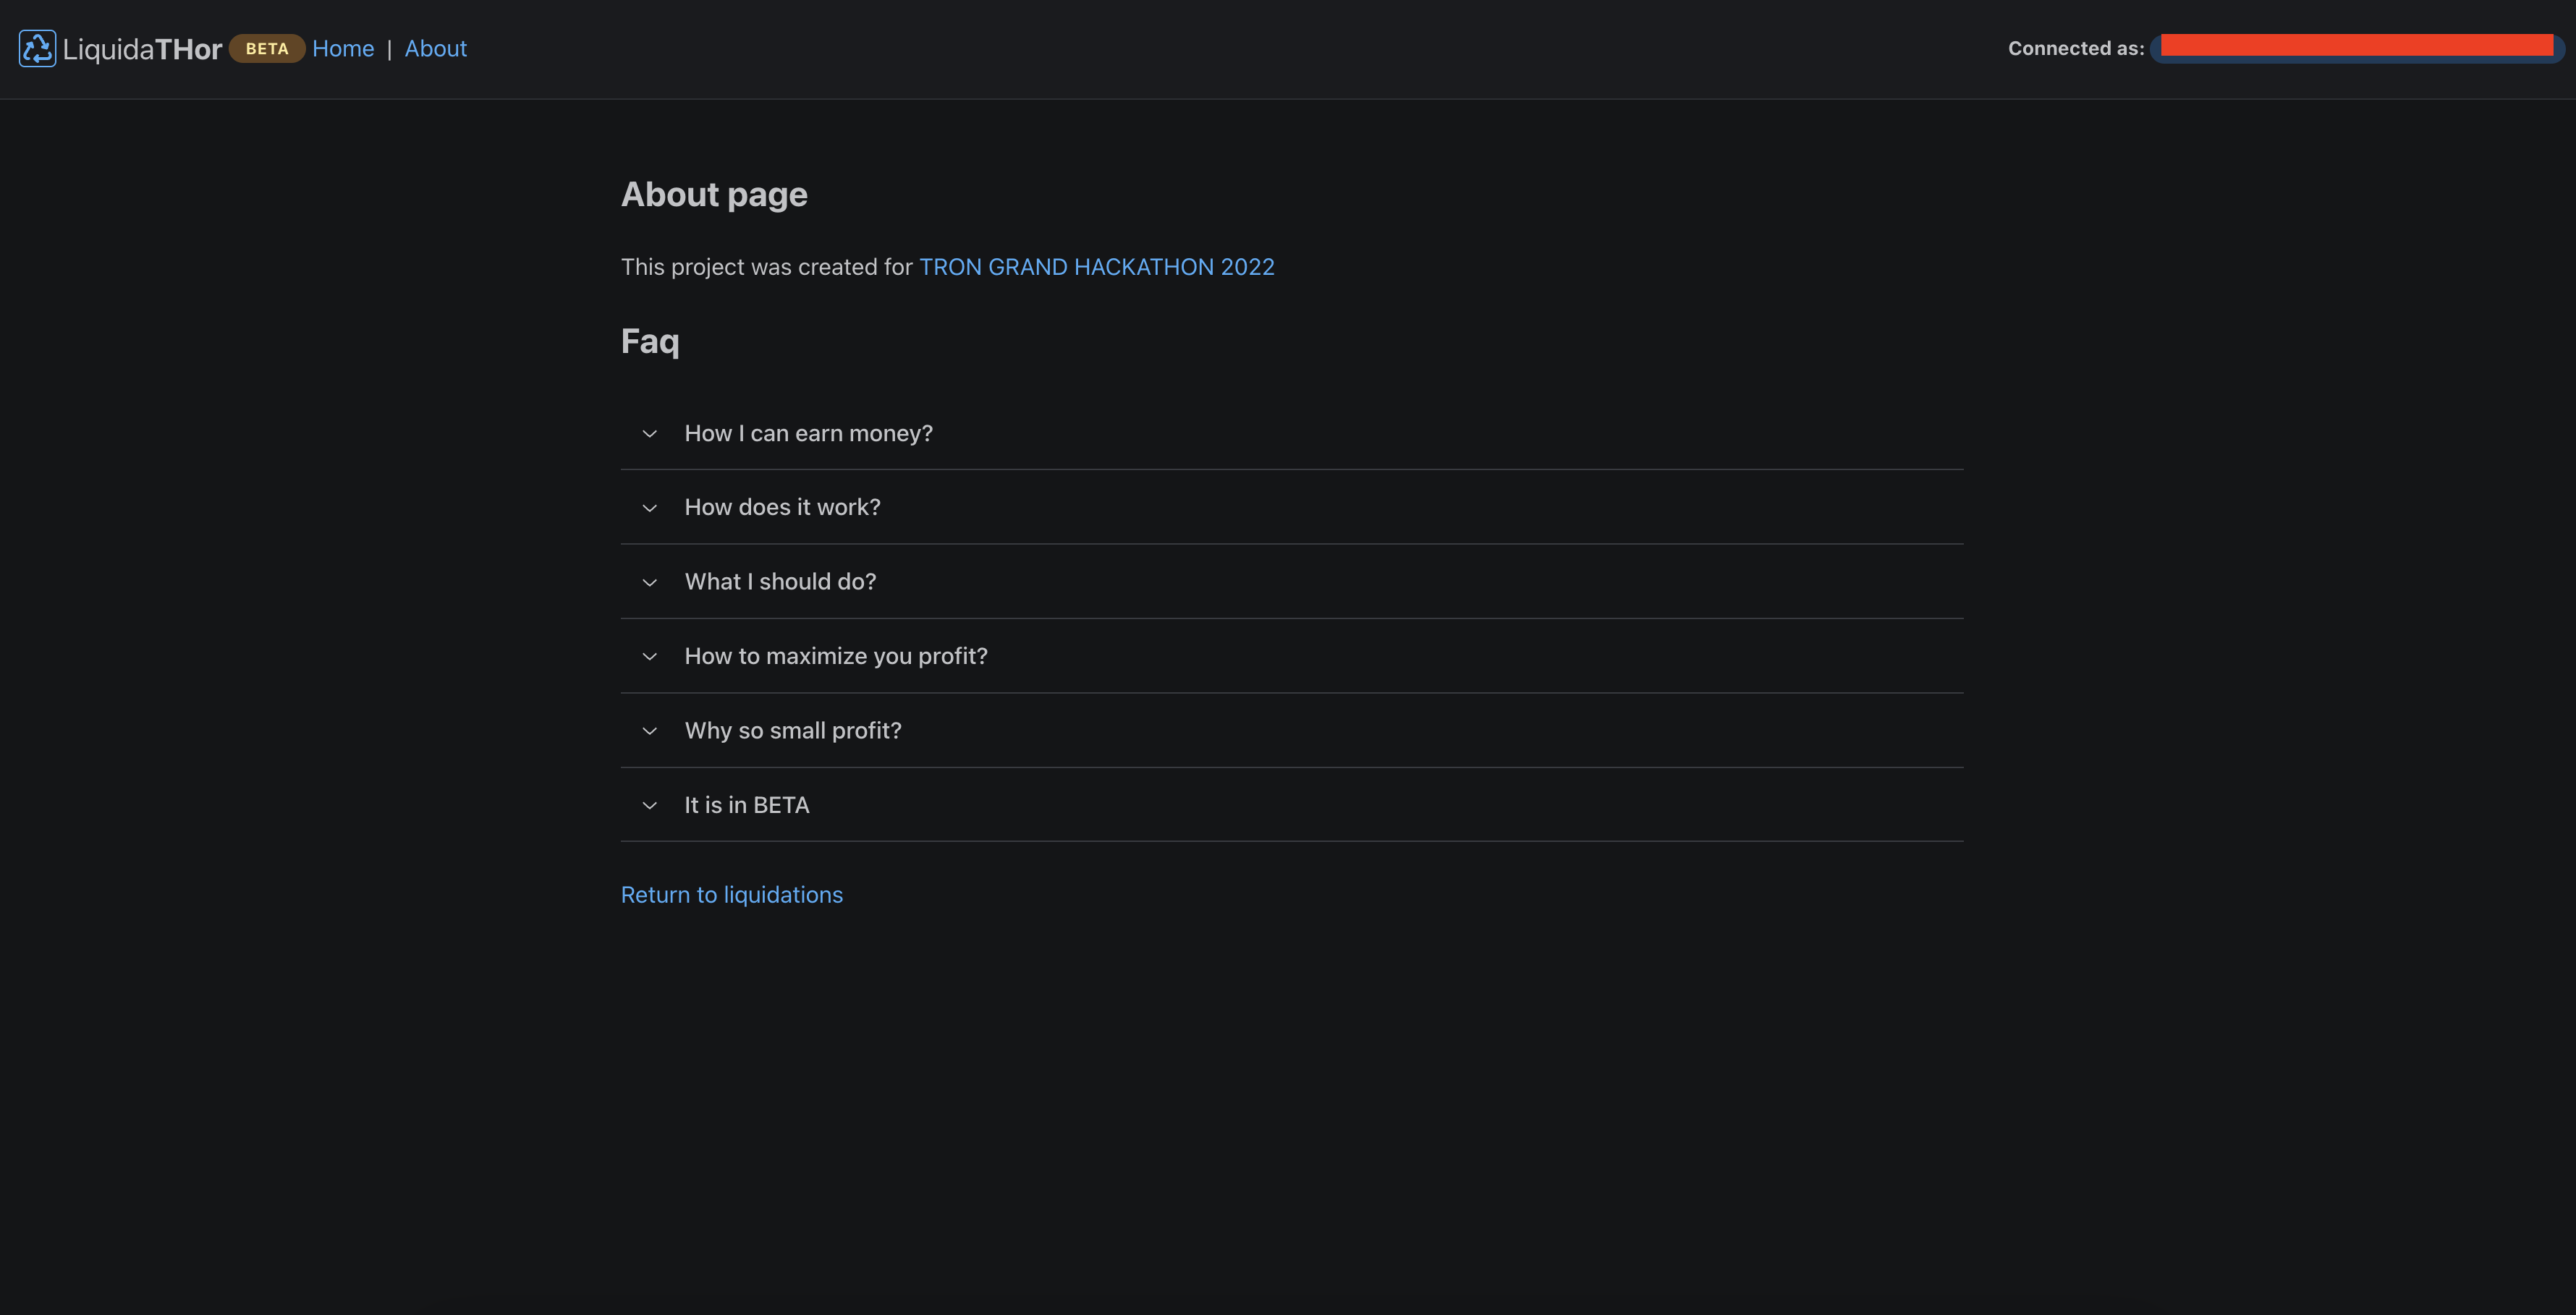Expand the How does it work question

782,507
